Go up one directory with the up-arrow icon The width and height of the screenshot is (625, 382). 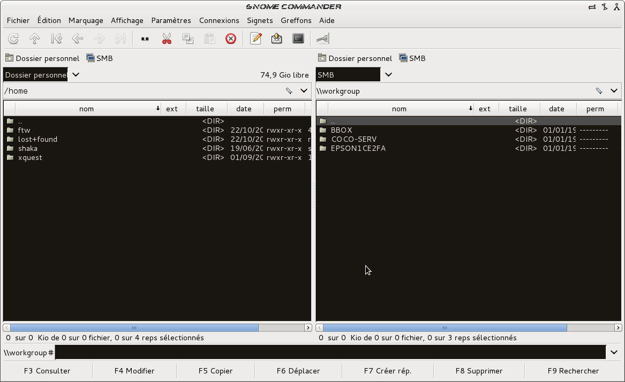click(x=35, y=39)
